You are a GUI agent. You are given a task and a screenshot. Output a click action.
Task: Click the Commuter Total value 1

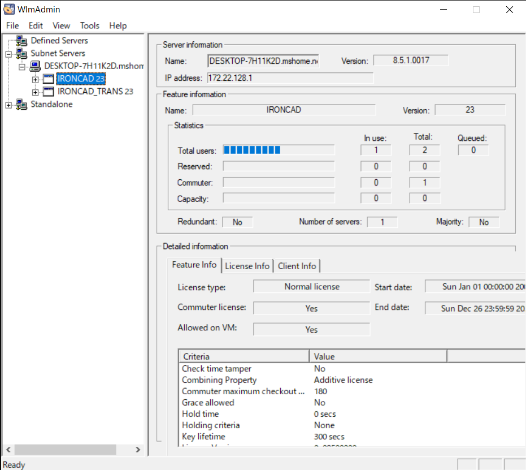[x=424, y=183]
